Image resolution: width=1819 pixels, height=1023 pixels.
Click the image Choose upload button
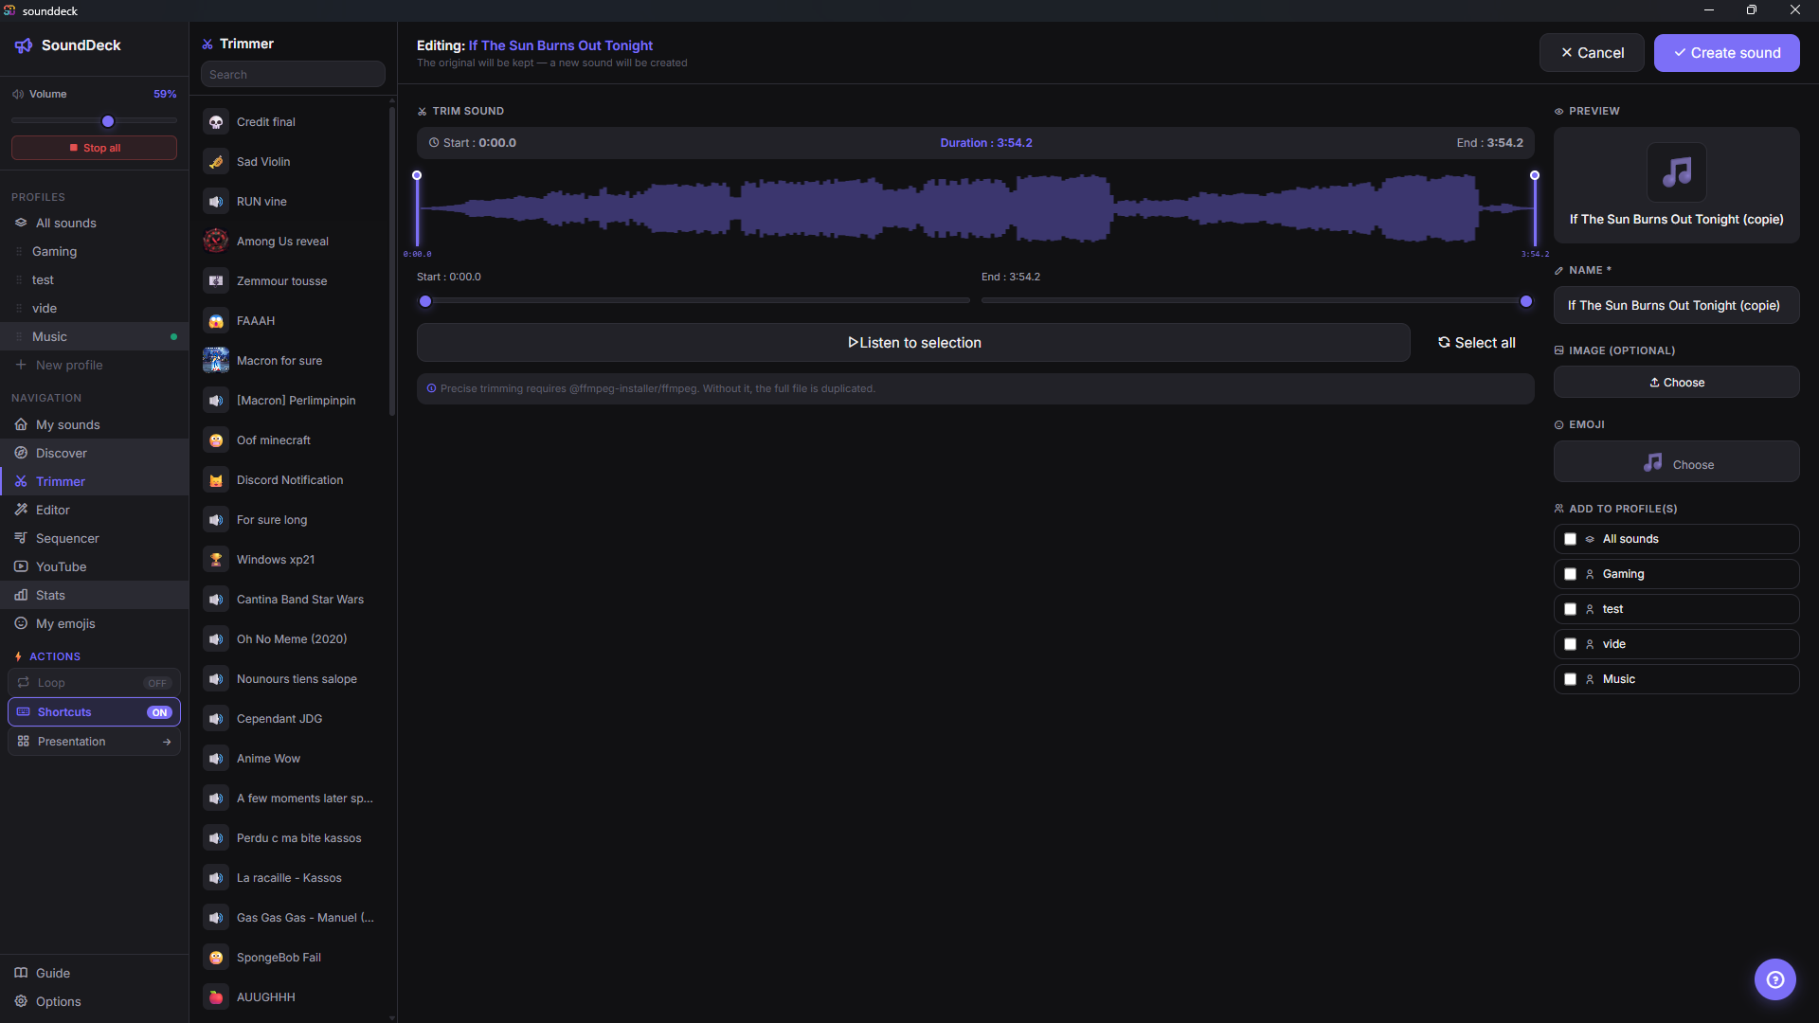point(1676,382)
